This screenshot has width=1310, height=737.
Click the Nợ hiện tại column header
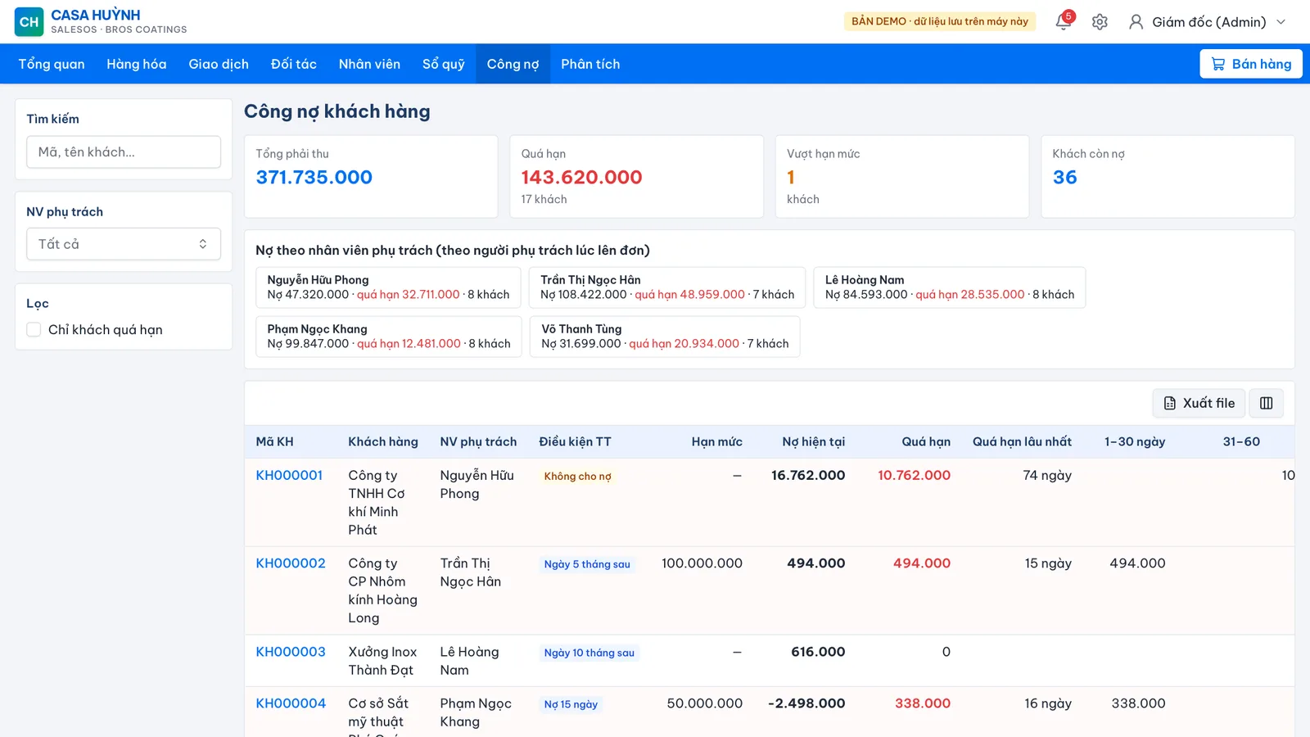coord(813,442)
